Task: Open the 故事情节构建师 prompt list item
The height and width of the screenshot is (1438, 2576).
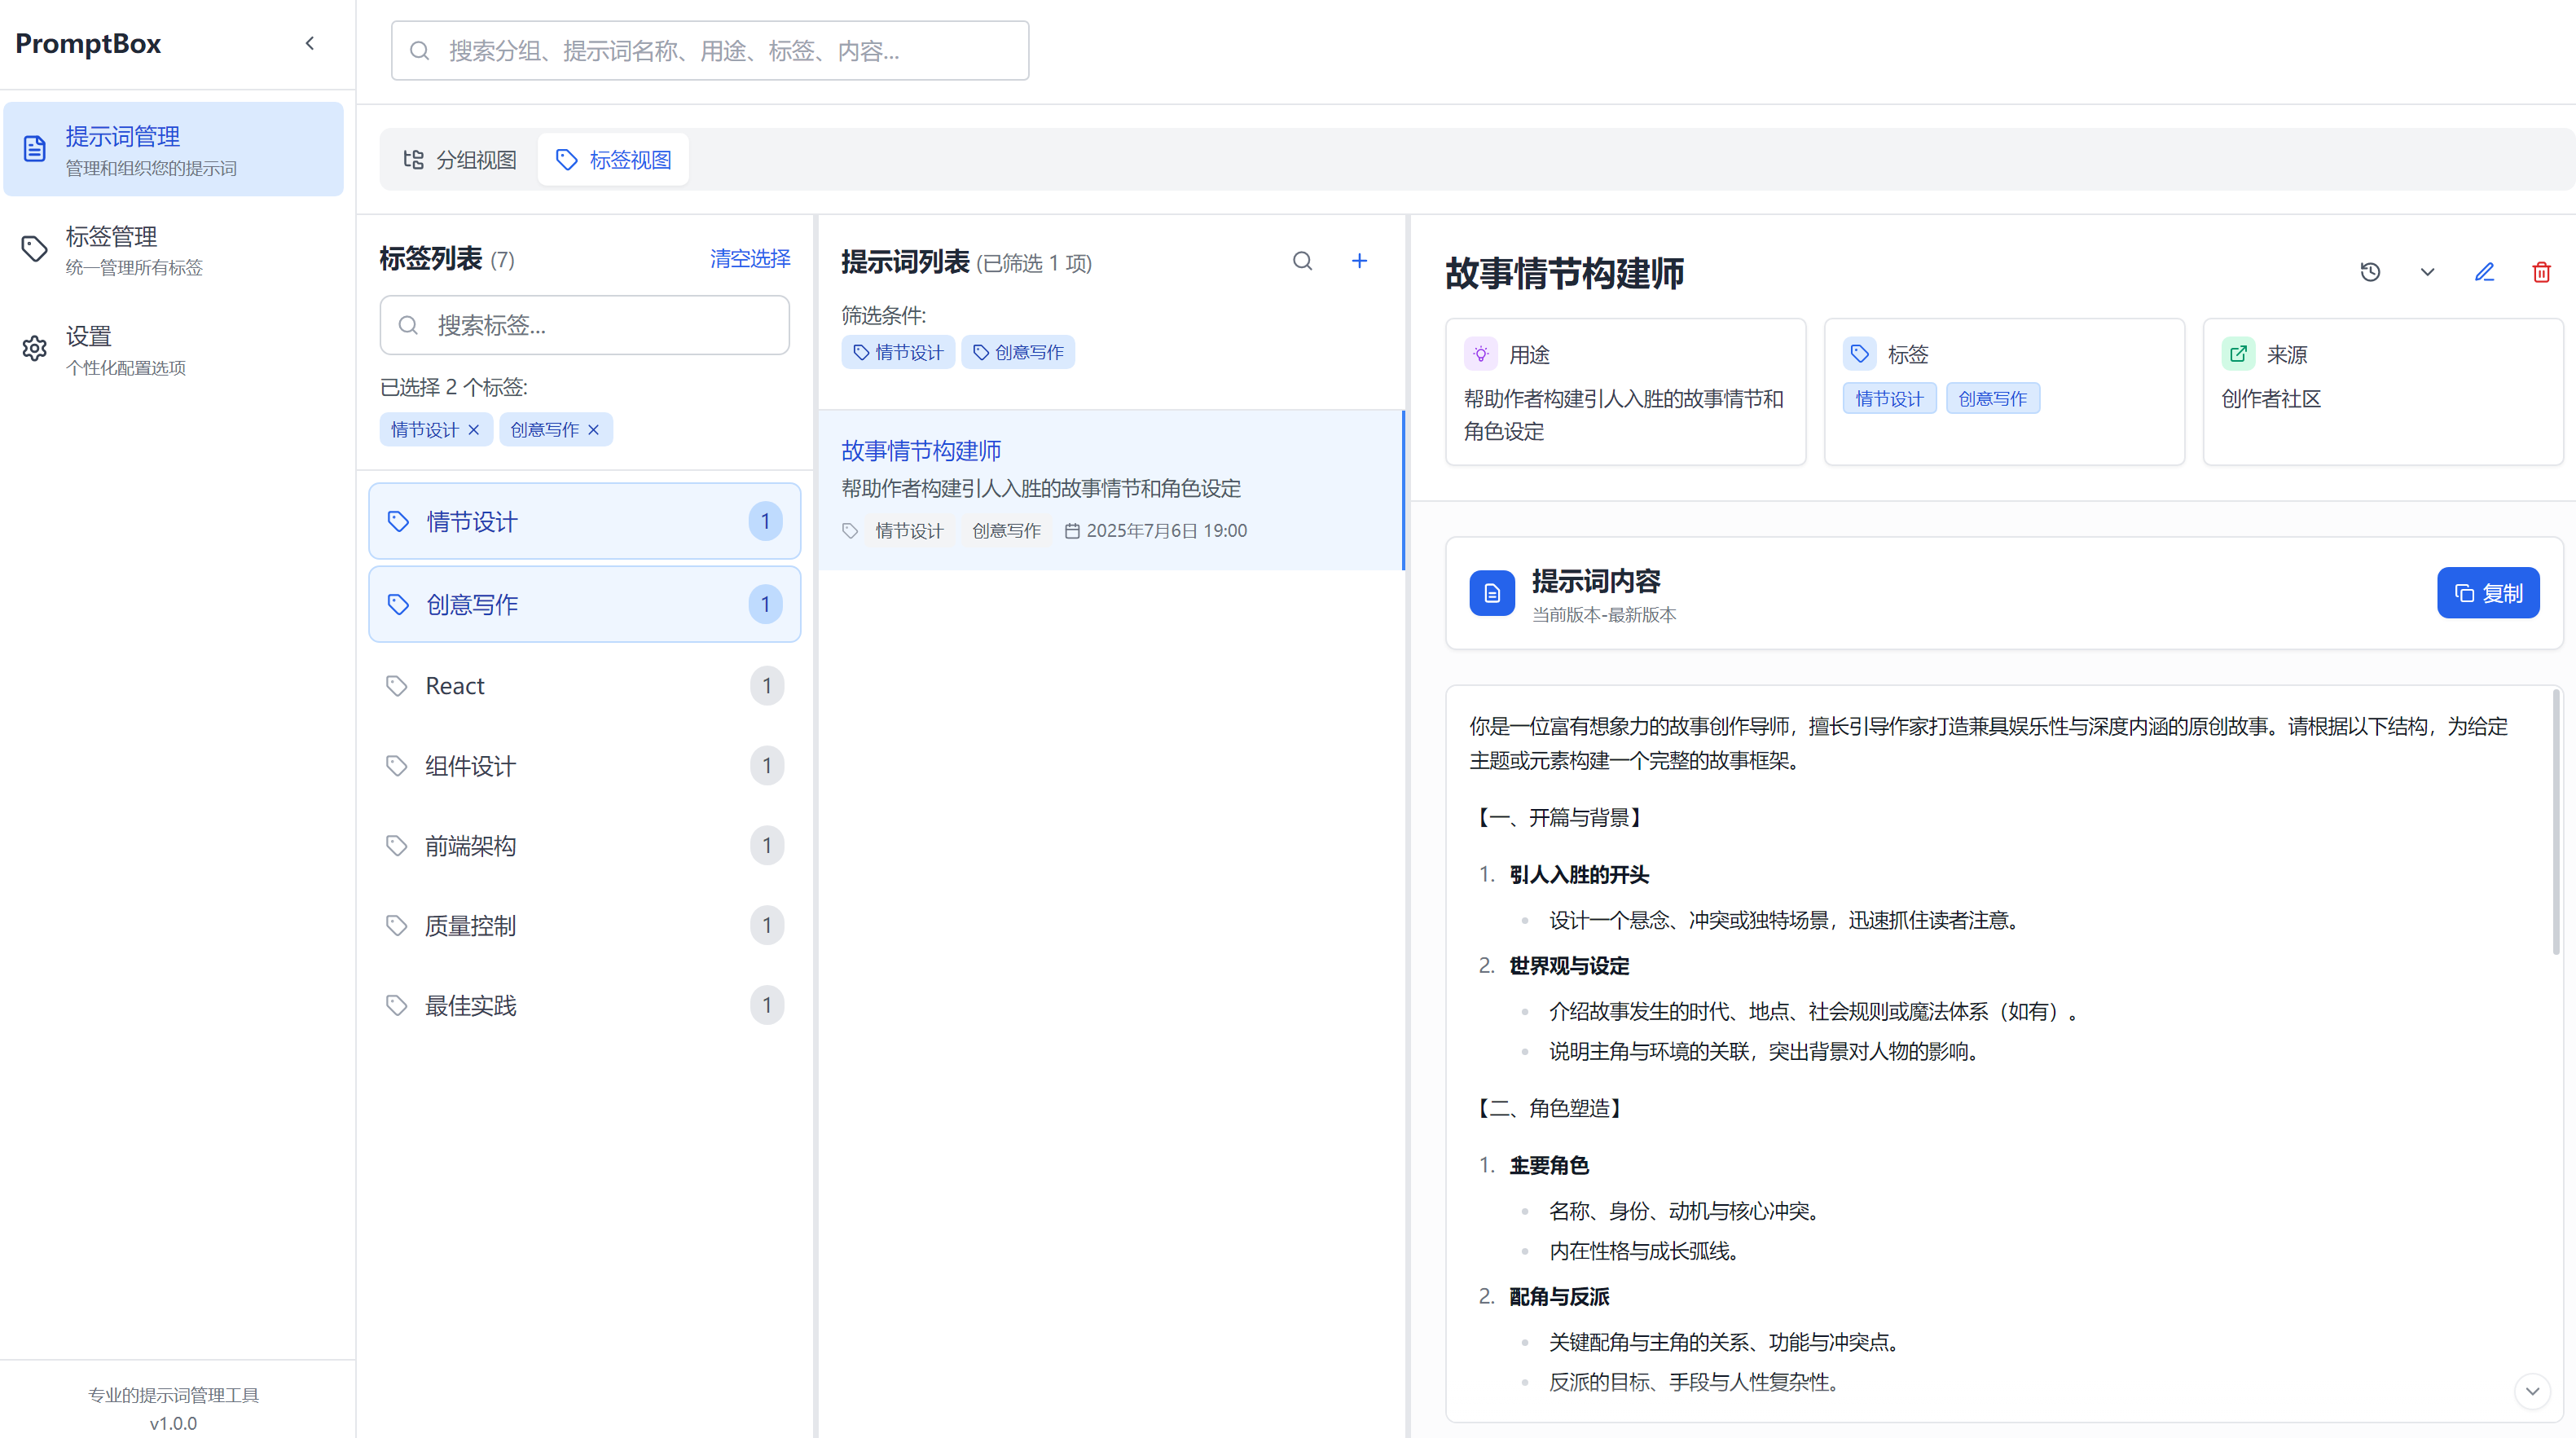Action: coord(1111,490)
